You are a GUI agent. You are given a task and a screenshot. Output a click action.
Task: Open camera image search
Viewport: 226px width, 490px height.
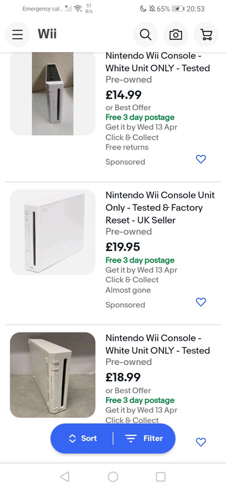pos(176,34)
